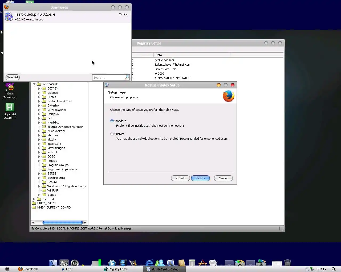
Task: Select the HKEY_CURRENT_CONFIG registry hive
Action: [x=54, y=207]
